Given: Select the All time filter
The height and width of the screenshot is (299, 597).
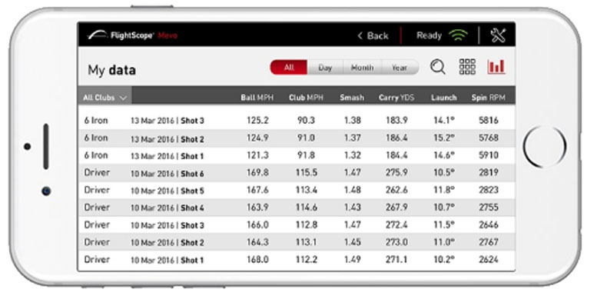Looking at the screenshot, I should tap(289, 68).
